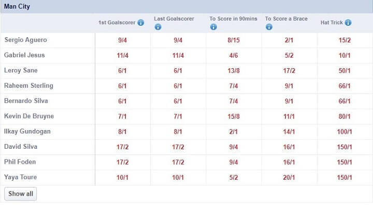Select Sergio Aguero 1st Goalscorer odds 9/4
This screenshot has width=373, height=205.
point(122,40)
